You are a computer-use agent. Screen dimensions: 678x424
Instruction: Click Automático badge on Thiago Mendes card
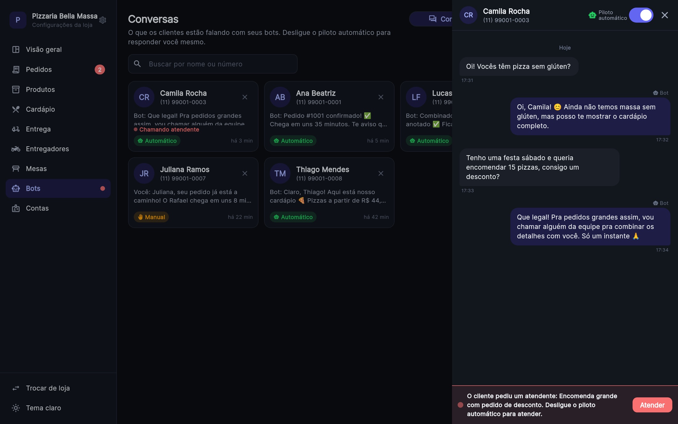(293, 217)
